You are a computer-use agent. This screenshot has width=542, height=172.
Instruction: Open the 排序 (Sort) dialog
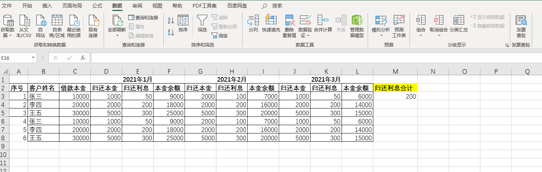coord(183,23)
